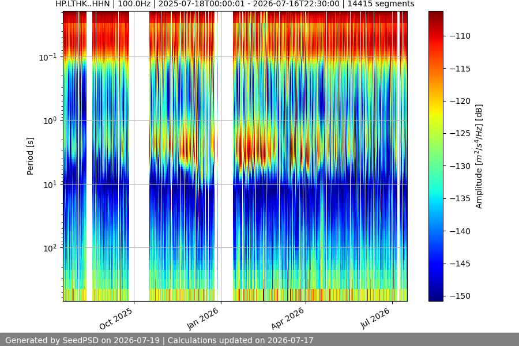Click the 10⁰ period tick label
Image resolution: width=519 pixels, height=346 pixels.
pyautogui.click(x=50, y=121)
